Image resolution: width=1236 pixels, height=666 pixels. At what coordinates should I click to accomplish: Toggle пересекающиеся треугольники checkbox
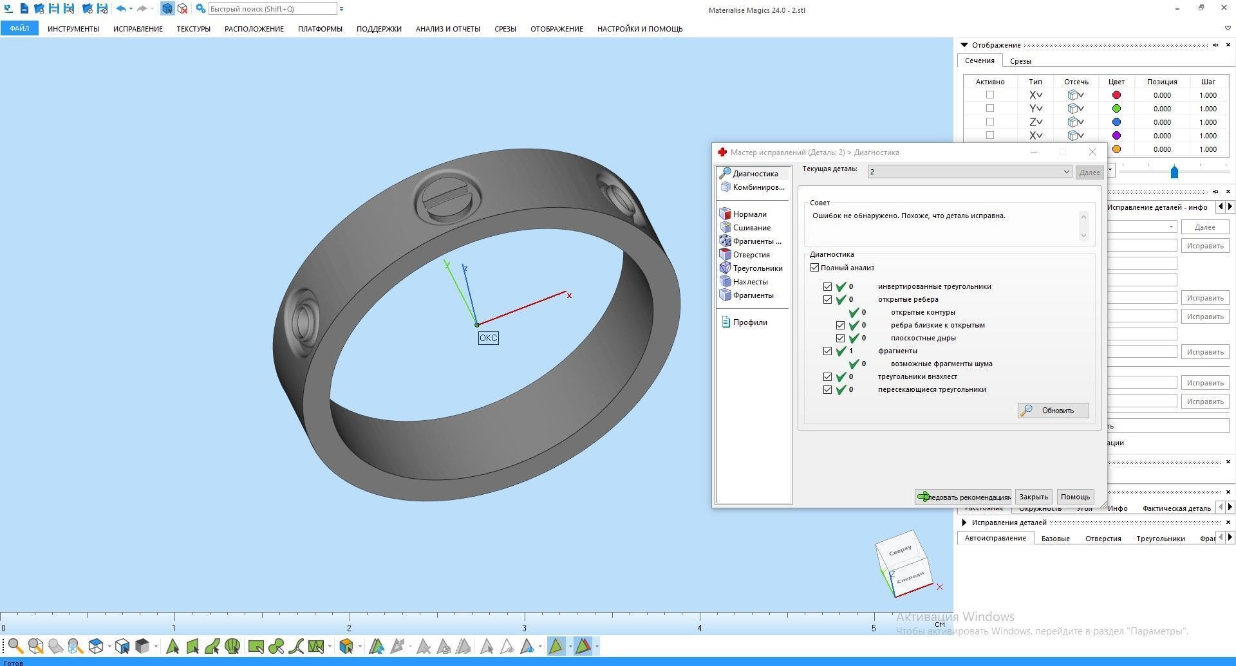(x=827, y=390)
